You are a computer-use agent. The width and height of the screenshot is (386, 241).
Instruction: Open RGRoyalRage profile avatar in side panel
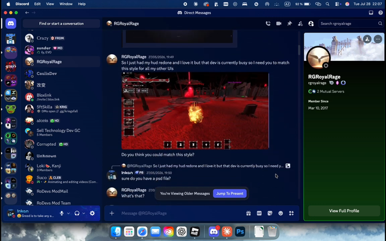tap(318, 58)
